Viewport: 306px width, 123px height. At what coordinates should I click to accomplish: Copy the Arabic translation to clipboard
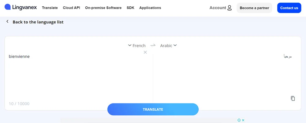293,99
